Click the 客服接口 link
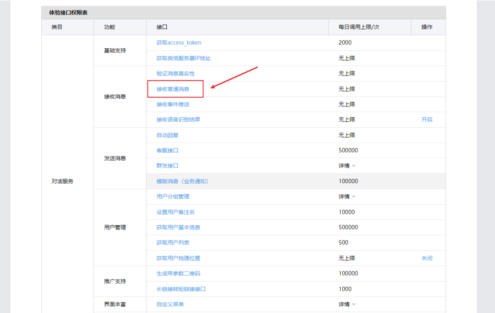Screen dimensions: 495x313 click(167, 150)
